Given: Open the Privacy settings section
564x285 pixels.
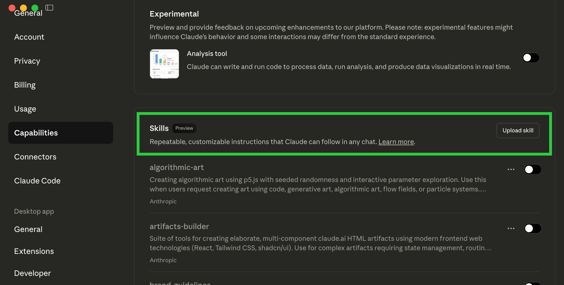Looking at the screenshot, I should point(27,61).
